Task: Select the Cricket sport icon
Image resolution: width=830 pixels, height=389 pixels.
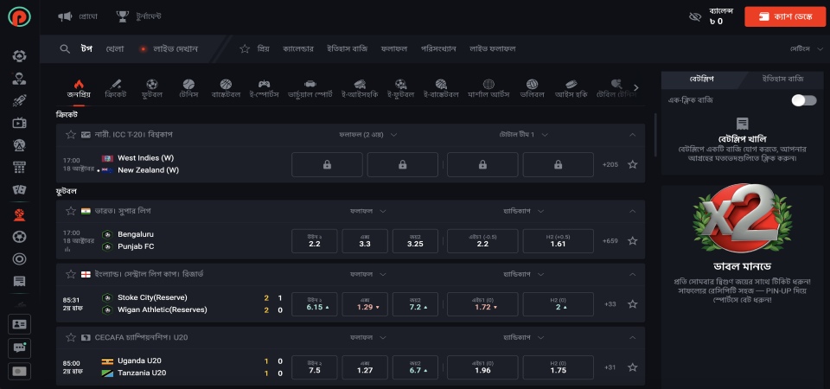Action: [114, 88]
